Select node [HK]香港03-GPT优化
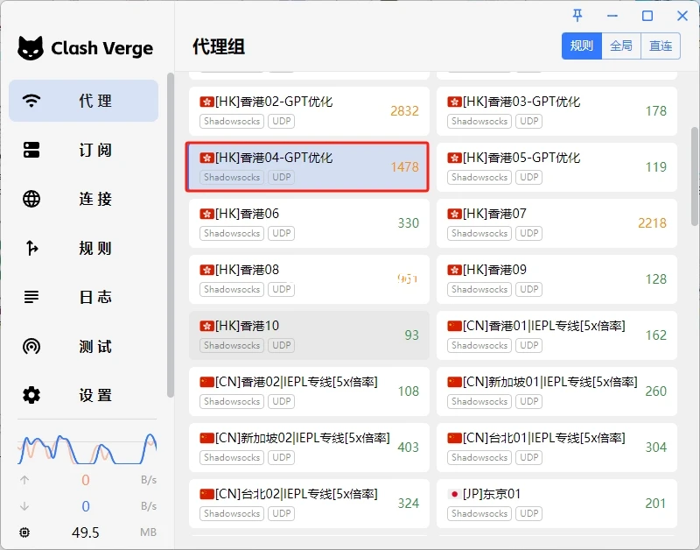The width and height of the screenshot is (700, 550). (x=556, y=111)
